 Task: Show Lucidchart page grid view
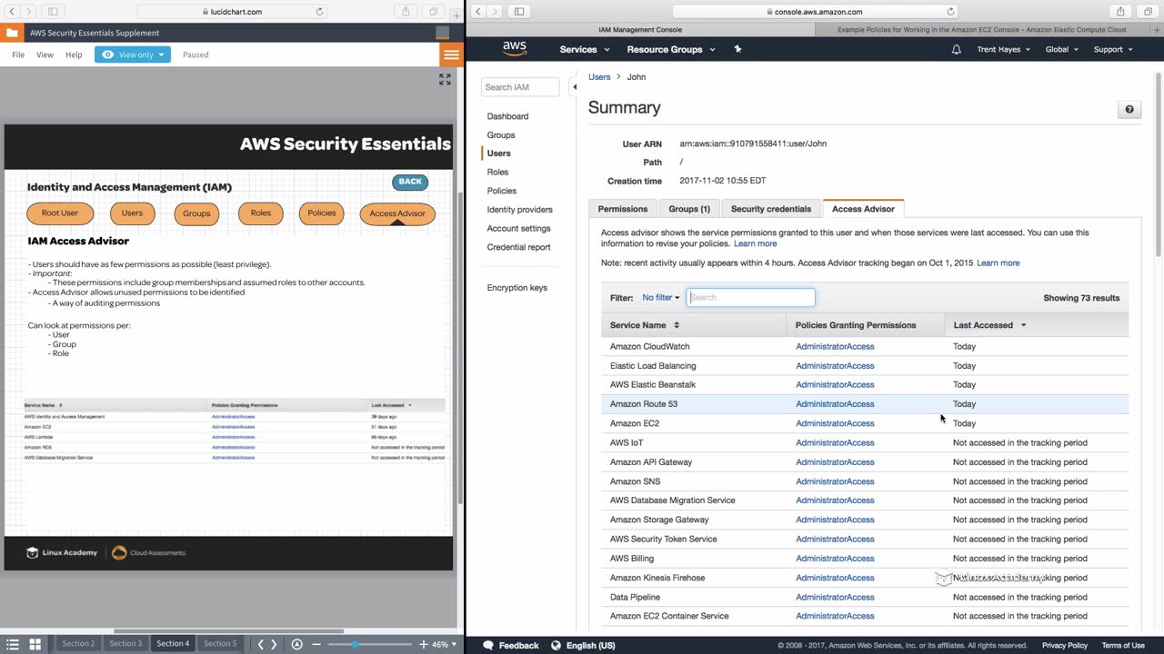[35, 644]
